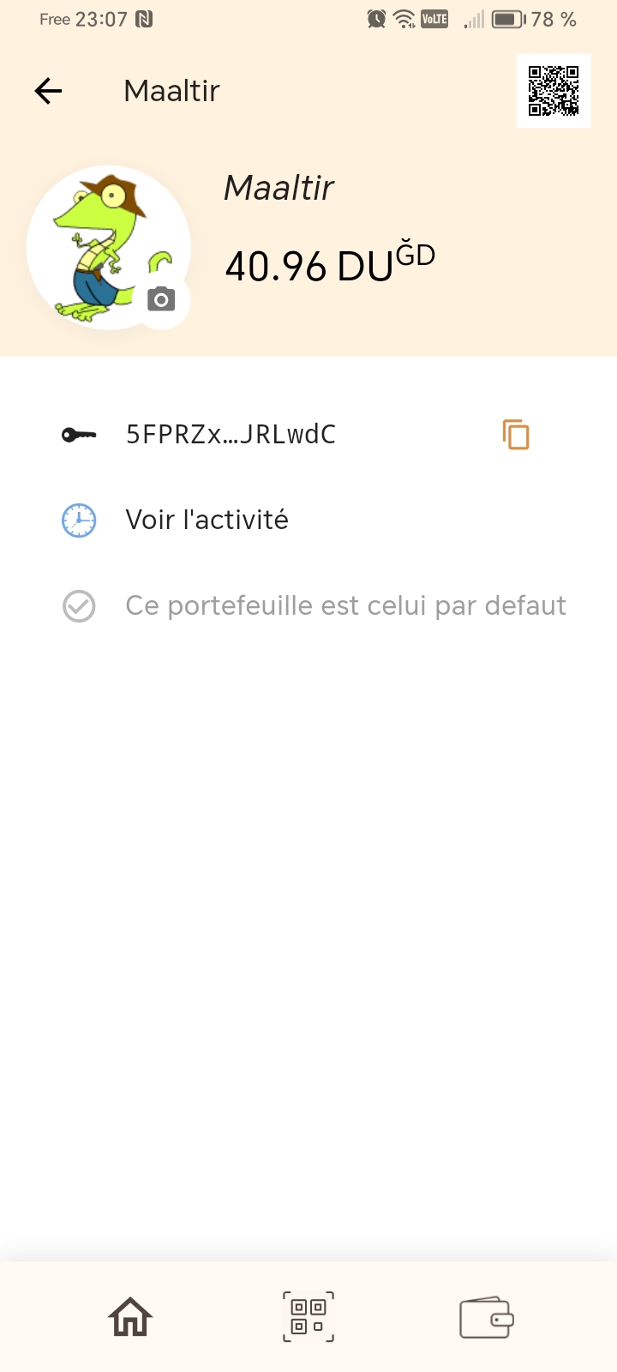Go to the Home tab
Screen dimensions: 617x1372
point(130,1317)
